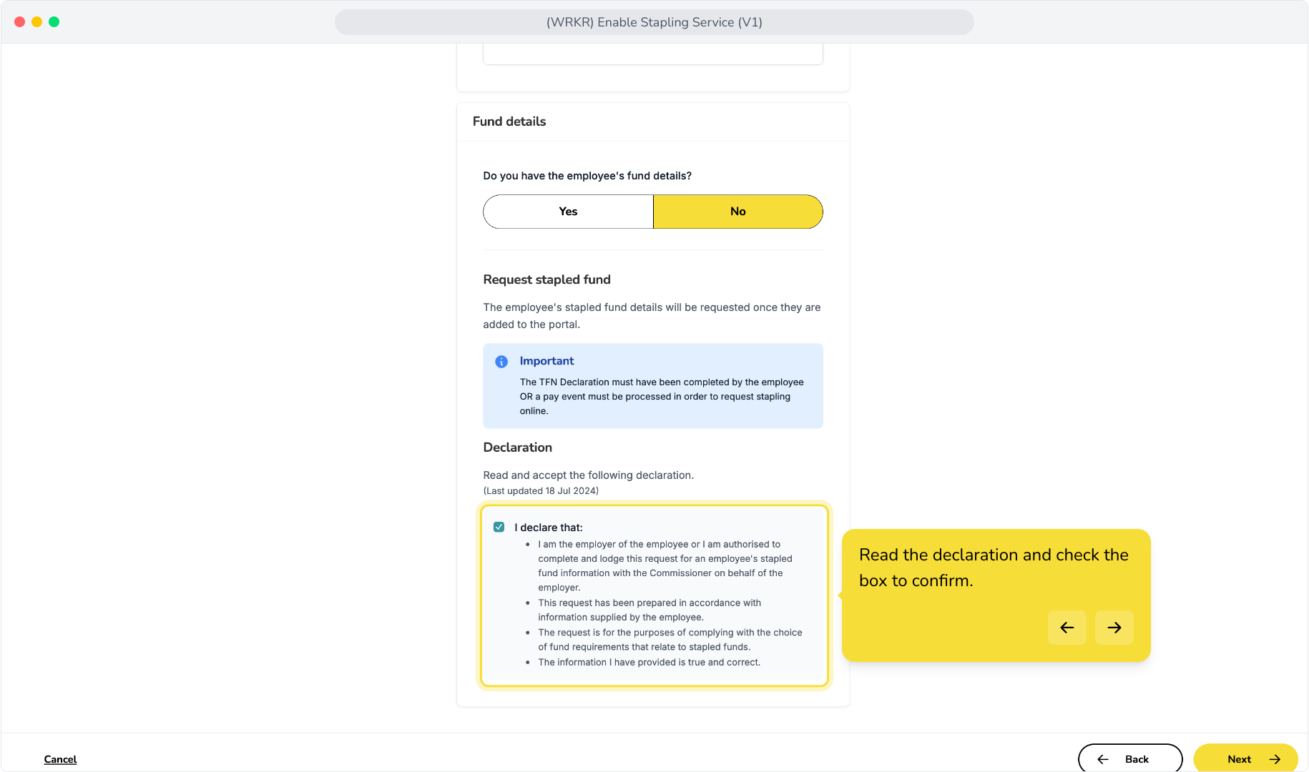Screen dimensions: 1309x772
Task: Click the WRKR Enable Stapling Service title bar
Action: pyautogui.click(x=654, y=22)
